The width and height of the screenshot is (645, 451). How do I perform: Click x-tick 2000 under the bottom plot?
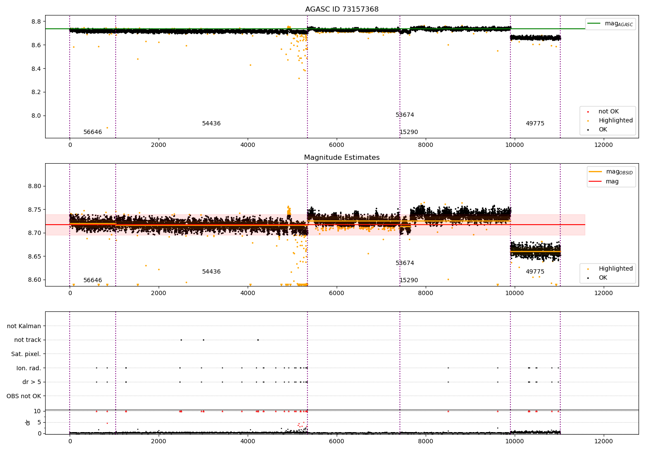coord(159,442)
